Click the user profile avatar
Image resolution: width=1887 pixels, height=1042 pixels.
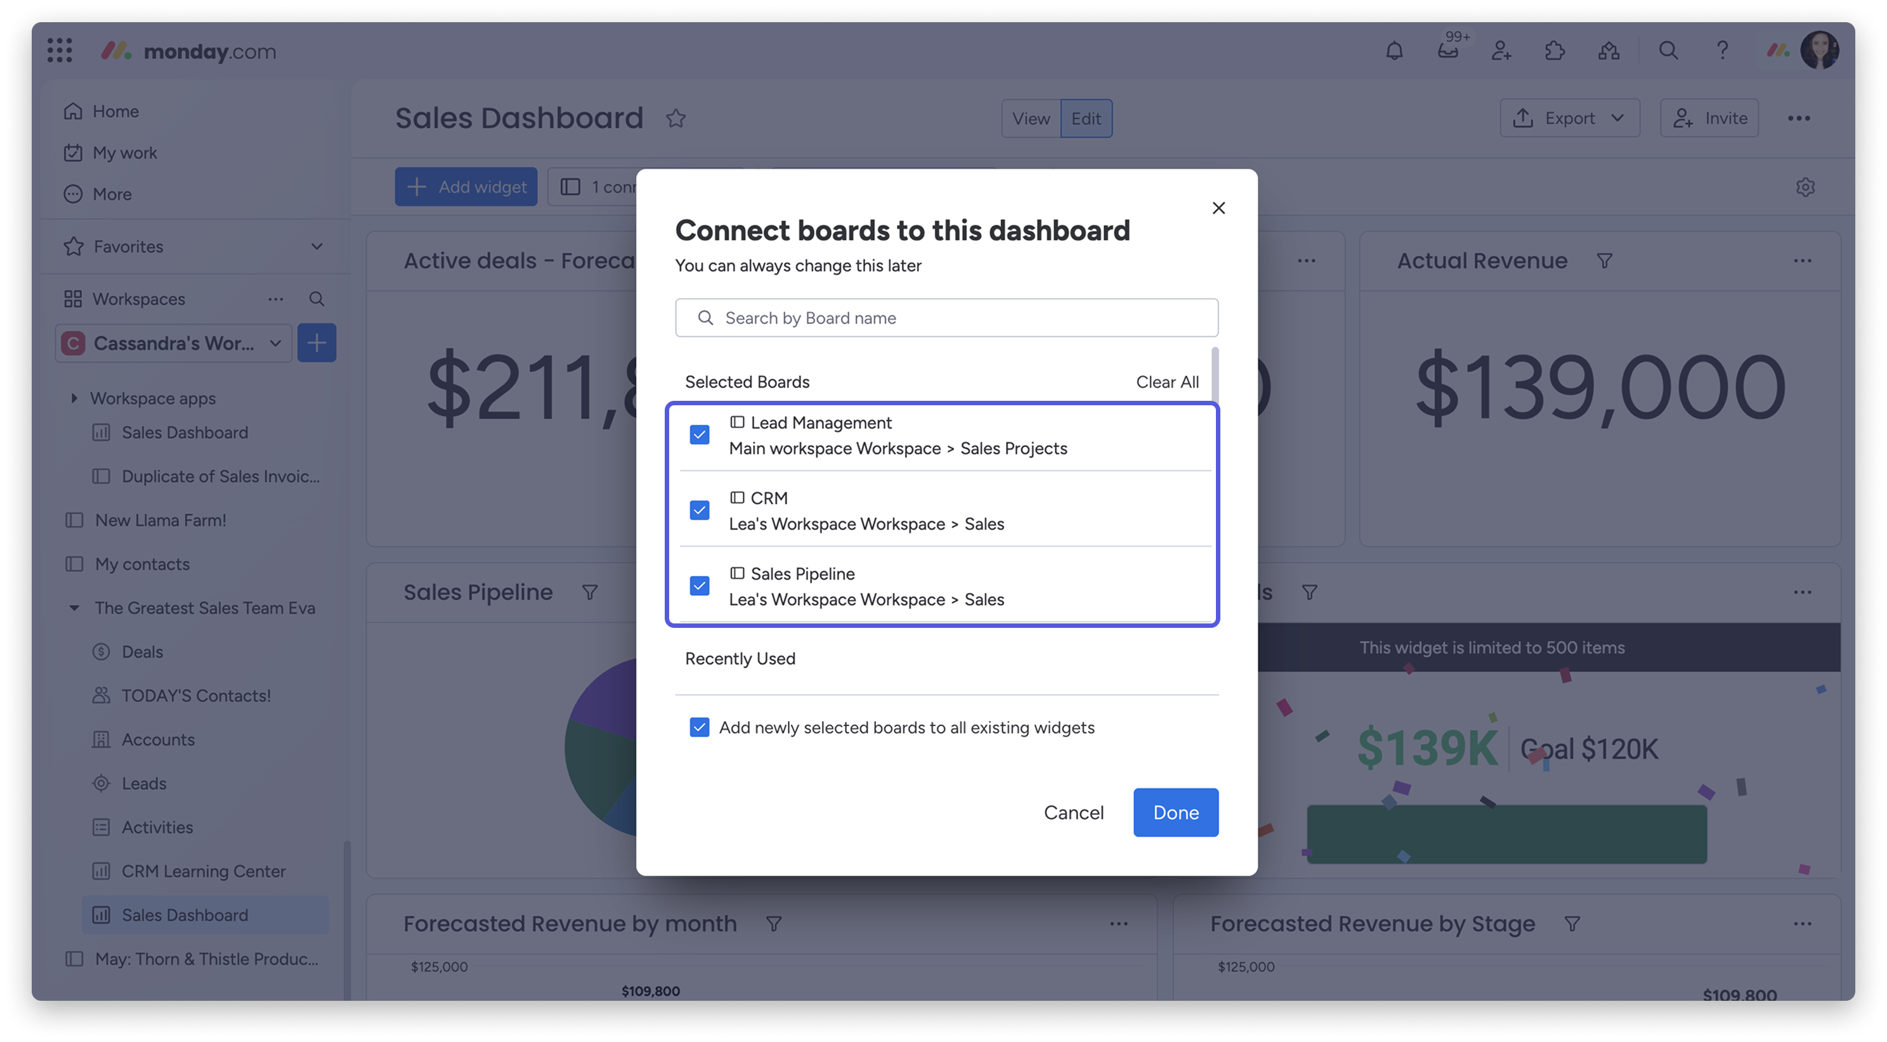pos(1820,51)
